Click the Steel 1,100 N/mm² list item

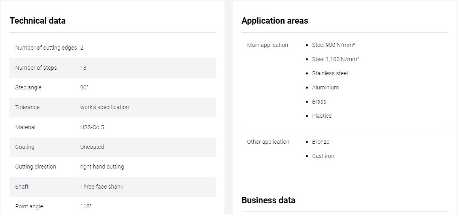coord(335,59)
